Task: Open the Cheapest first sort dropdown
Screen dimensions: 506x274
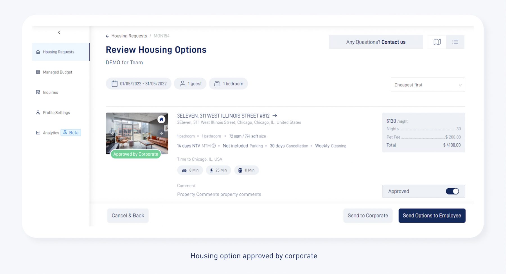Action: click(x=428, y=85)
